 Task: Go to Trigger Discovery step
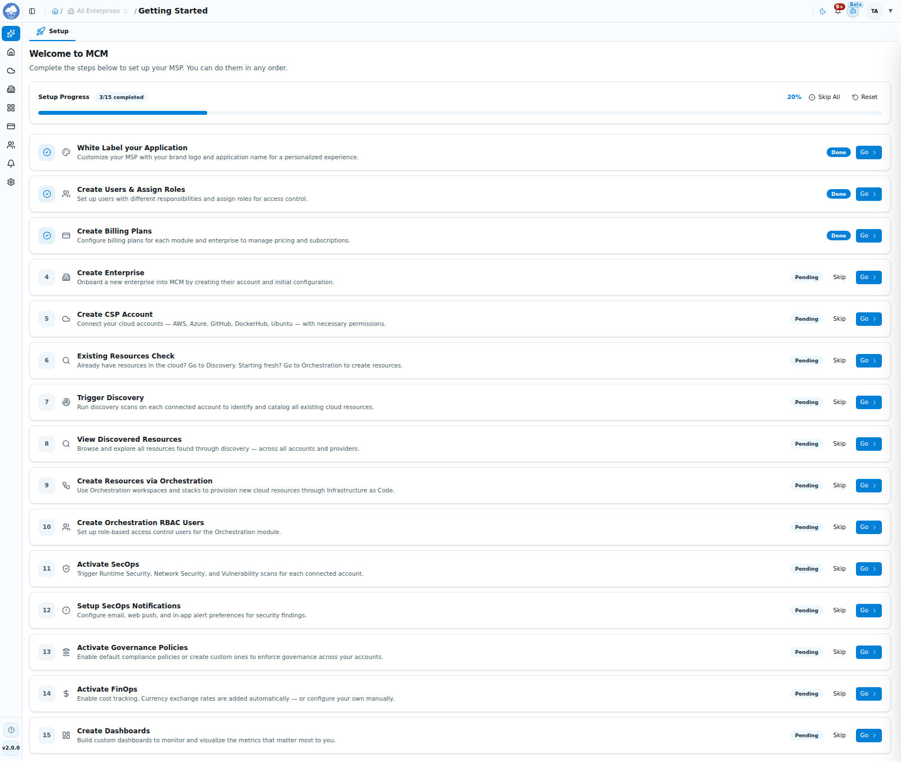click(x=868, y=402)
